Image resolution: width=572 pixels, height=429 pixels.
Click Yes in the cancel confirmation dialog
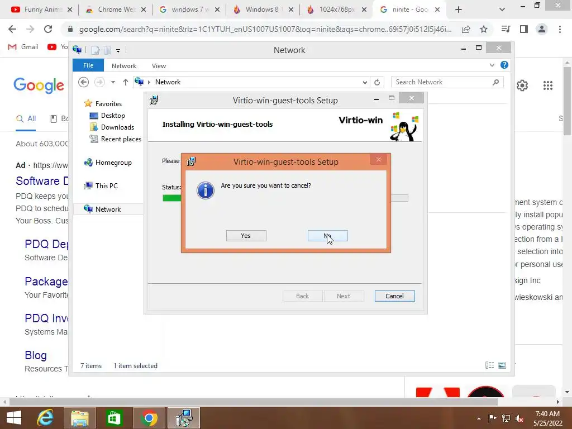coord(246,236)
